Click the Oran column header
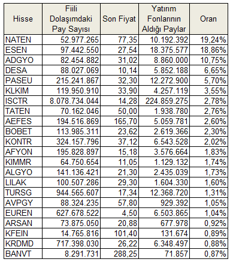Screen dimensions: 230x262 pos(208,19)
